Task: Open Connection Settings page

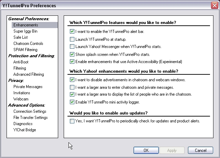Action: point(30,111)
